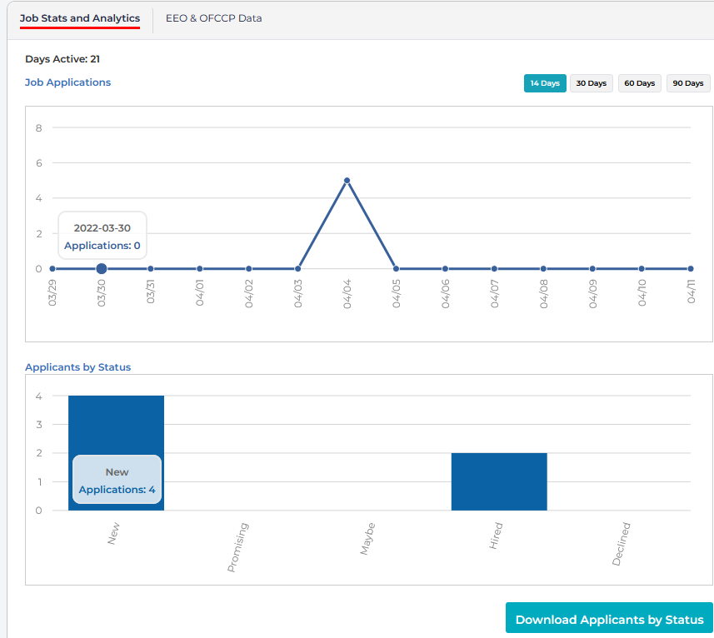Select the 03/29 data point on chart
The height and width of the screenshot is (638, 714).
[x=52, y=269]
